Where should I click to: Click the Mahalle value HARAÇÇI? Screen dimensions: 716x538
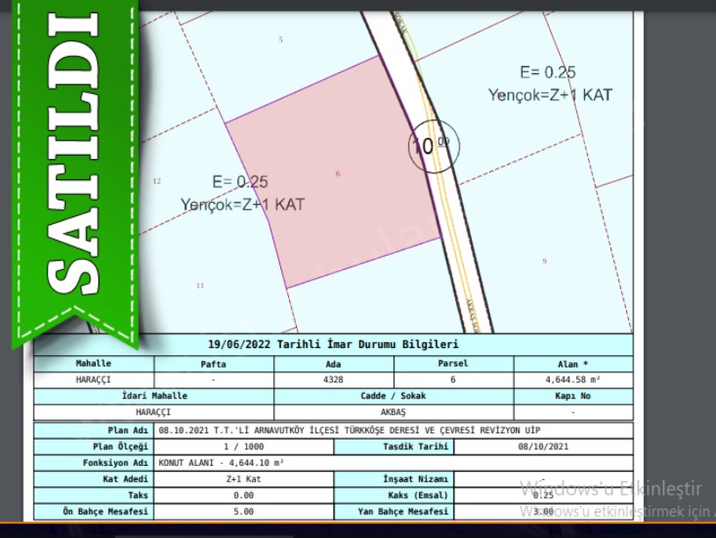point(94,380)
